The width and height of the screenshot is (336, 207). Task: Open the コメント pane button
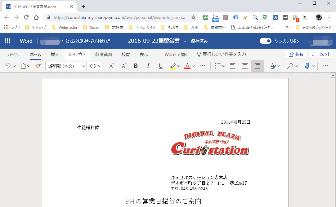[321, 54]
